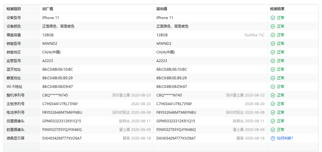Image resolution: width=322 pixels, height=152 pixels.
Task: Click the green check icon in 设备颜色 row
Action: [x=273, y=26]
